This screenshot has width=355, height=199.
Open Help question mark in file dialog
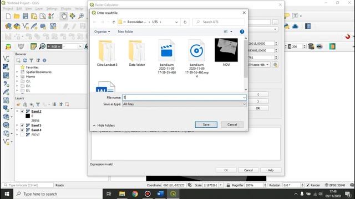coord(242,32)
